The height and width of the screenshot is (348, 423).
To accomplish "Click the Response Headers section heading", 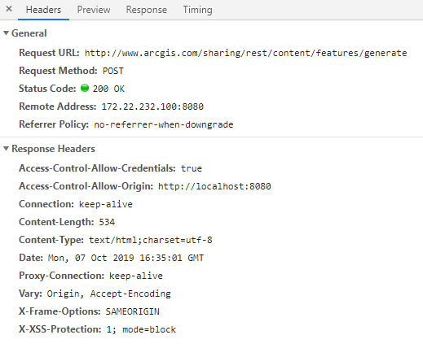I will tap(53, 149).
